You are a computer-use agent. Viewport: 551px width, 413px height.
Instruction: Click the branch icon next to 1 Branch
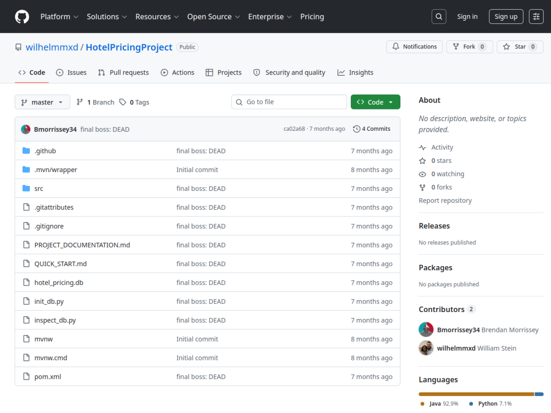coord(80,102)
